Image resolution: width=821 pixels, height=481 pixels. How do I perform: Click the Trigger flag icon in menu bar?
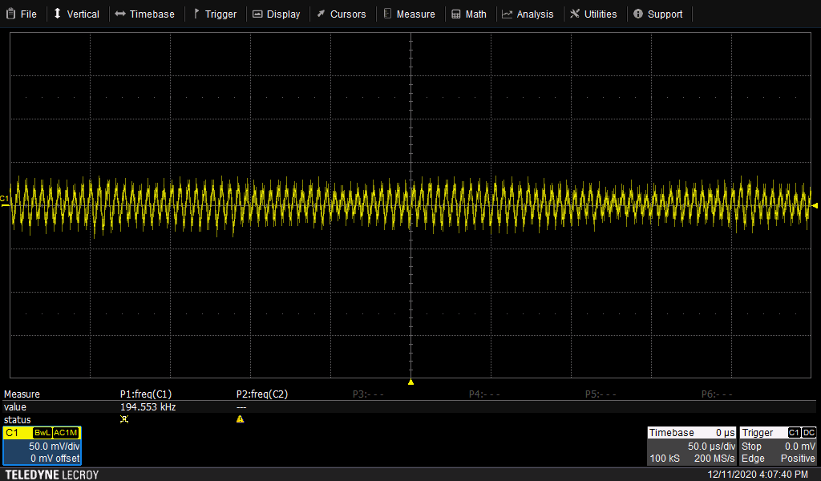(196, 14)
